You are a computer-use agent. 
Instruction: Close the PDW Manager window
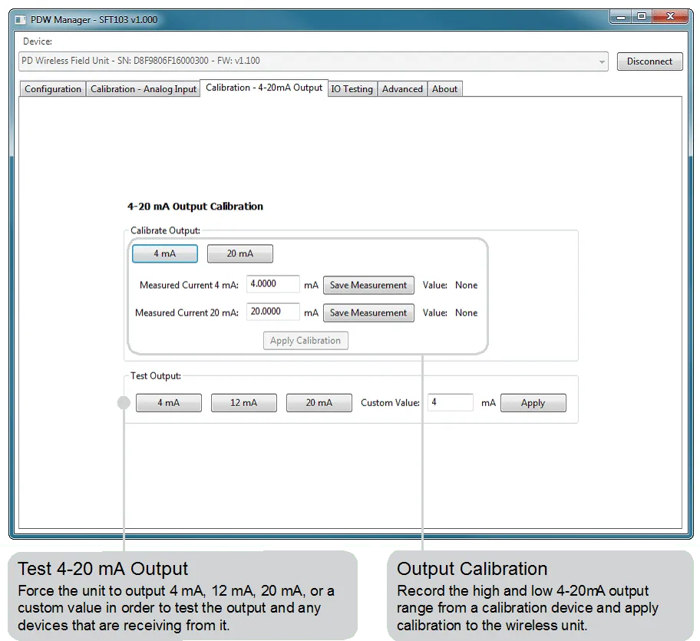pyautogui.click(x=670, y=17)
